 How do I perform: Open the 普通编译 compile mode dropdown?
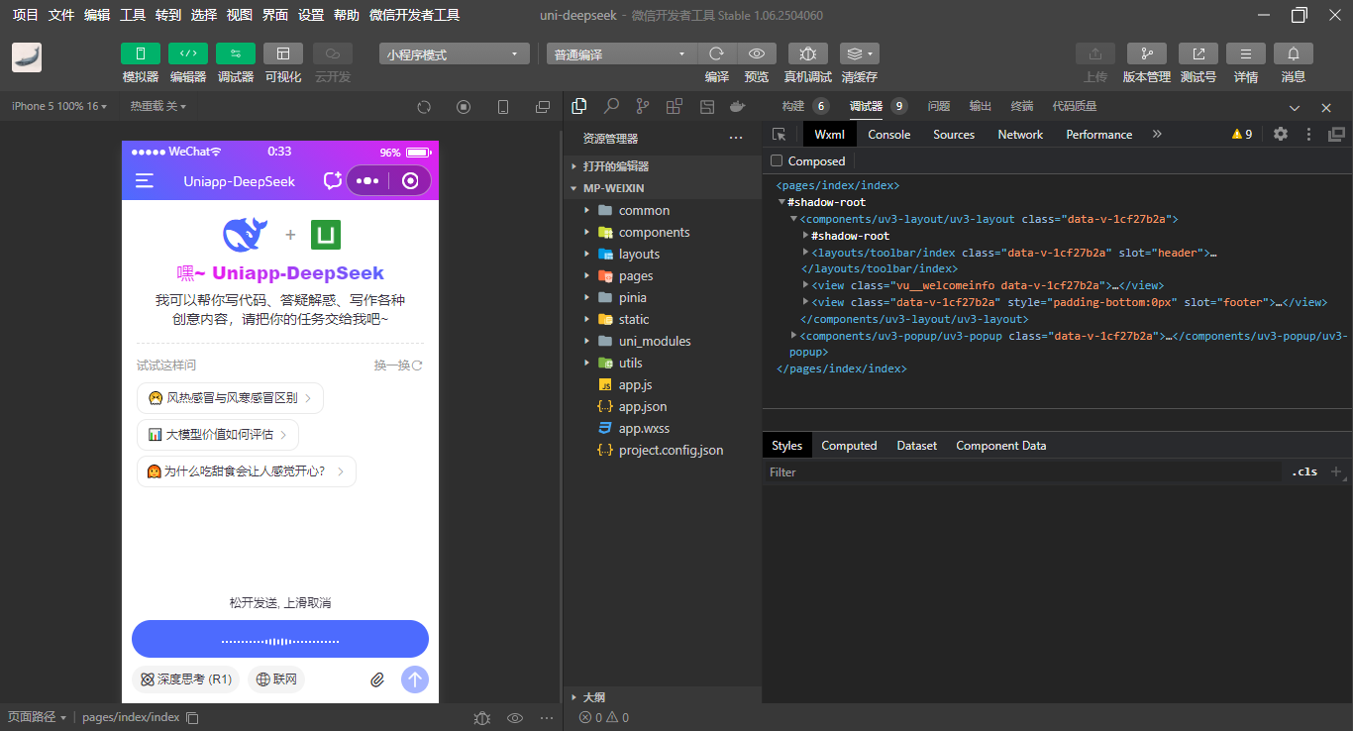click(x=622, y=54)
